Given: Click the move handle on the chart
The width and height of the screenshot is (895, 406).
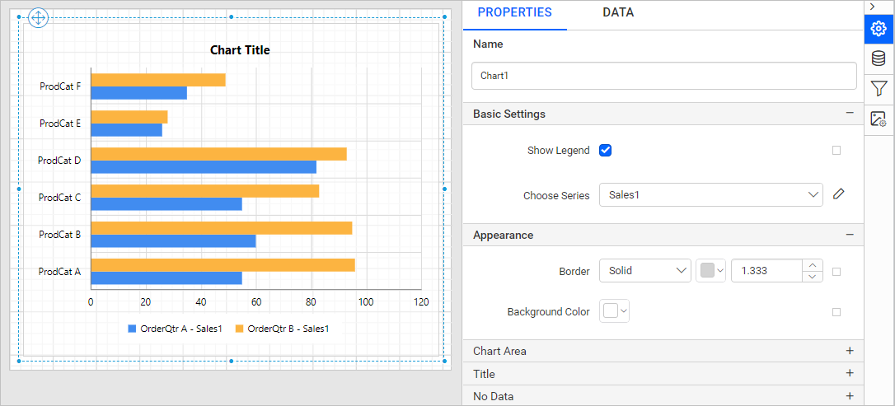Looking at the screenshot, I should pyautogui.click(x=39, y=18).
